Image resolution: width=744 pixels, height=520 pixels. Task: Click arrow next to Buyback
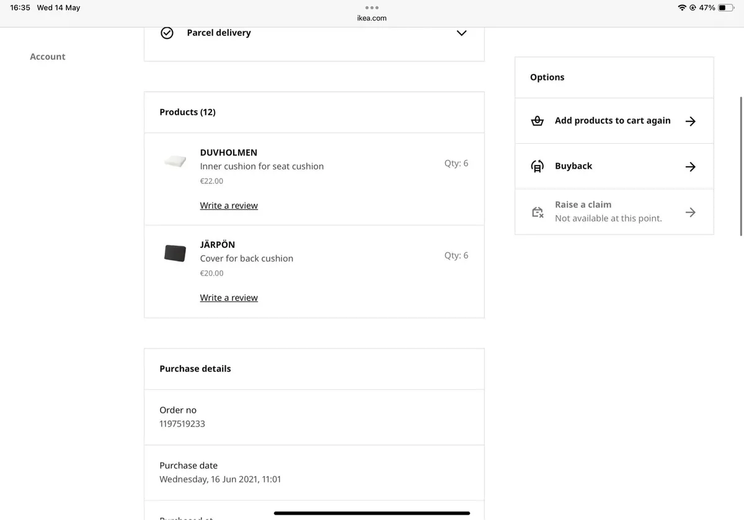tap(691, 167)
